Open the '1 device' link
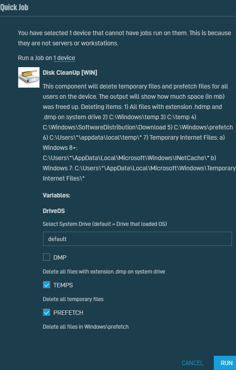 tap(64, 58)
